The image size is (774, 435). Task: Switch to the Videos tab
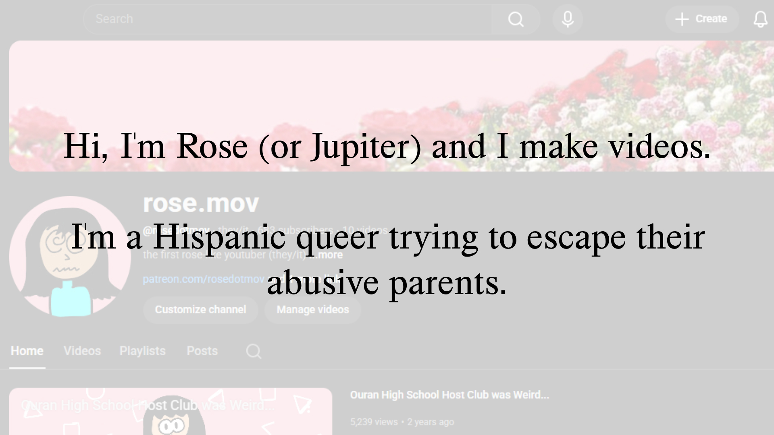coord(82,351)
